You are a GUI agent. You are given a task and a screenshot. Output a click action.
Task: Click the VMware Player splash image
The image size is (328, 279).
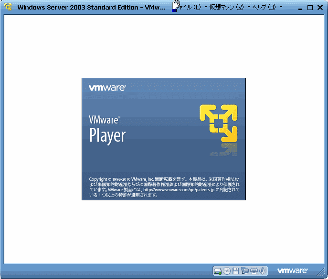point(164,139)
